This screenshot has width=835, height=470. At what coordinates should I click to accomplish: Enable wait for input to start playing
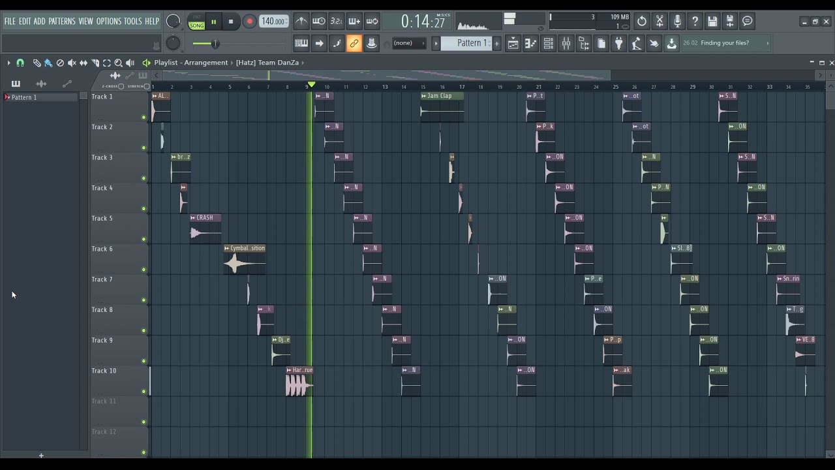point(319,22)
